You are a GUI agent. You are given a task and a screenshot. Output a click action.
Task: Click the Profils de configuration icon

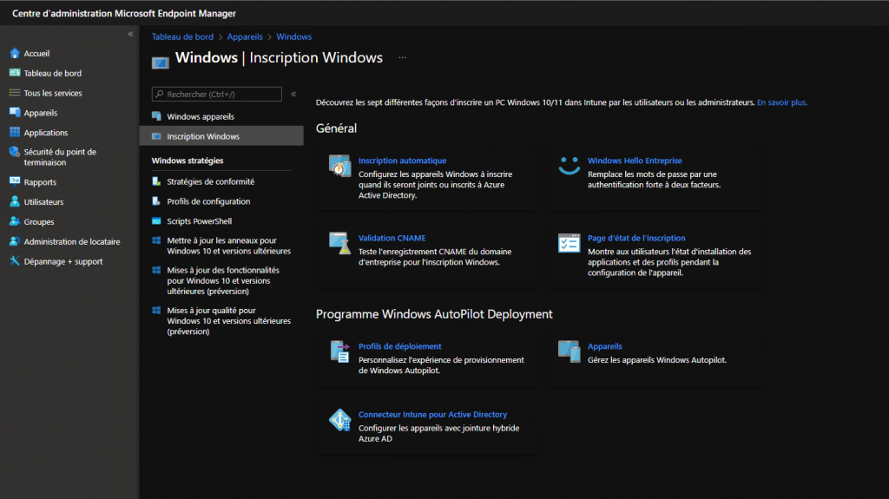pyautogui.click(x=156, y=201)
